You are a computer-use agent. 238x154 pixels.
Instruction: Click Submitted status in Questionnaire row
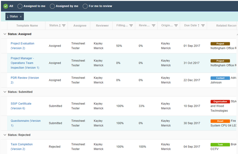coord(55,123)
